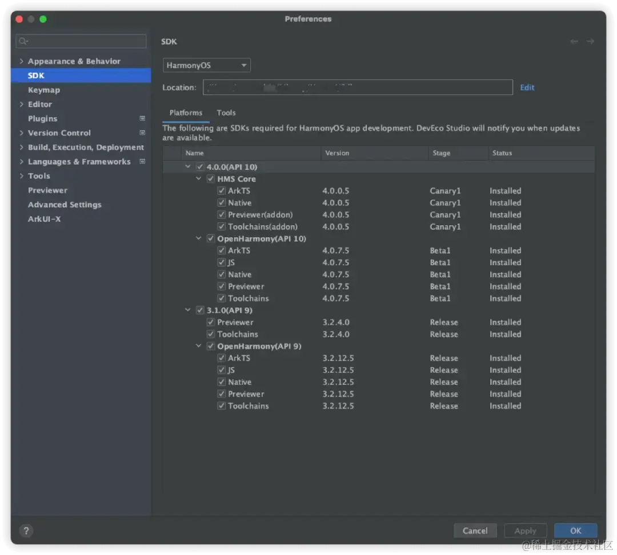Toggle Toolchains 3.2.12.5 checkbox
Image resolution: width=617 pixels, height=555 pixels.
[222, 406]
